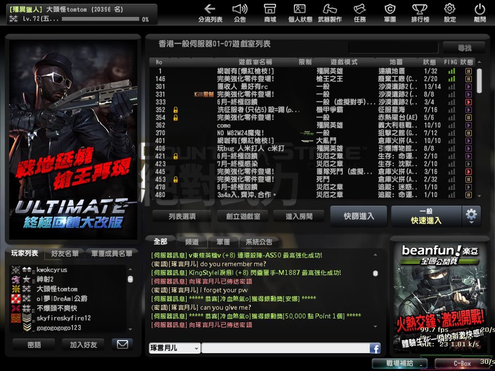The height and width of the screenshot is (371, 495).
Task: Open the mail envelope icon
Action: point(123,344)
